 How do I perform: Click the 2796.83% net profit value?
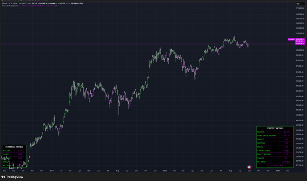(x=286, y=162)
